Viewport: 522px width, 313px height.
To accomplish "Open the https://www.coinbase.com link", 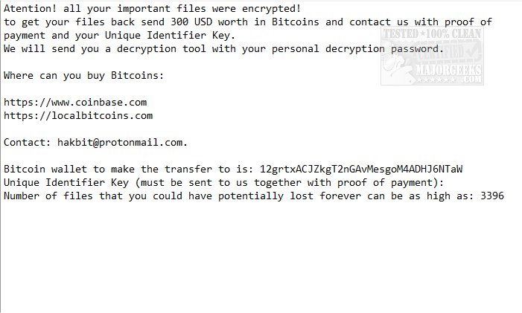I will 75,102.
